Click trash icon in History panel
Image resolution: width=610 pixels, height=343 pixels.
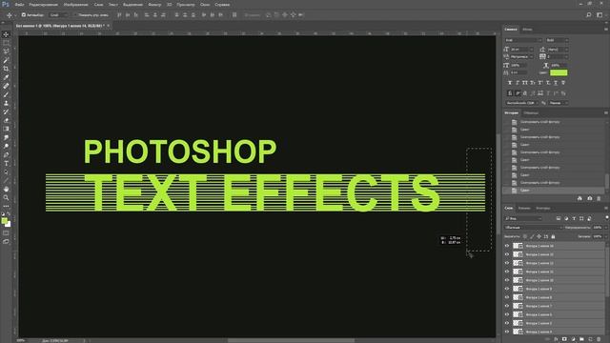tap(600, 198)
